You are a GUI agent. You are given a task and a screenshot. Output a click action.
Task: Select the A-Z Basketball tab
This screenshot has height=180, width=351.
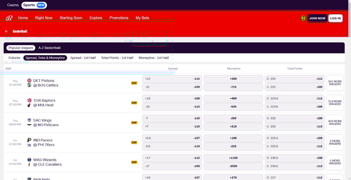(x=50, y=48)
